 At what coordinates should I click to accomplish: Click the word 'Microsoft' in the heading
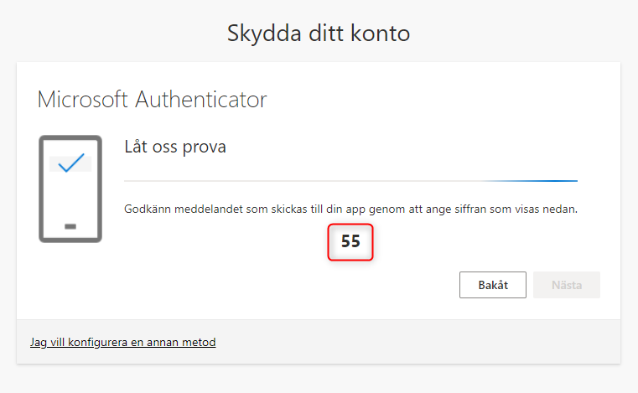pyautogui.click(x=84, y=101)
